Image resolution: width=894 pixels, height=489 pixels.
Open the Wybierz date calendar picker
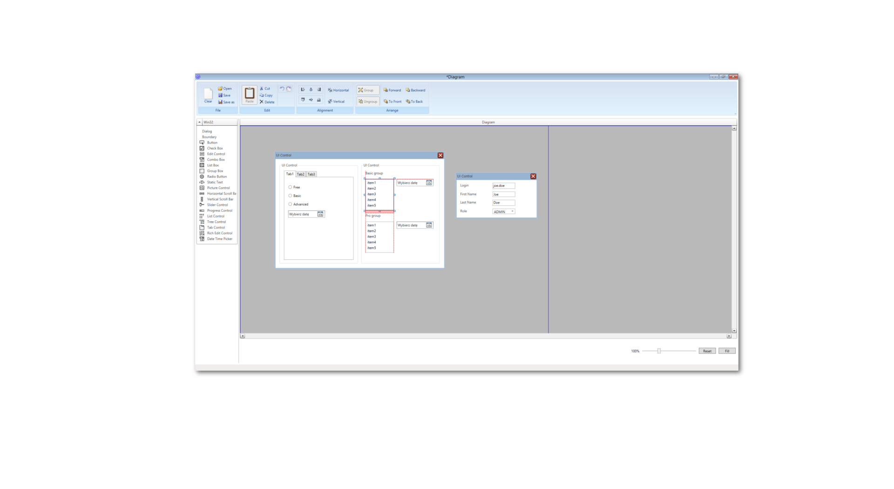point(320,214)
